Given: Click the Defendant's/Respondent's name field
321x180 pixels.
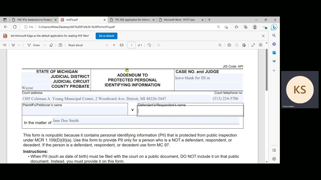Looking at the screenshot, I should point(190,111).
